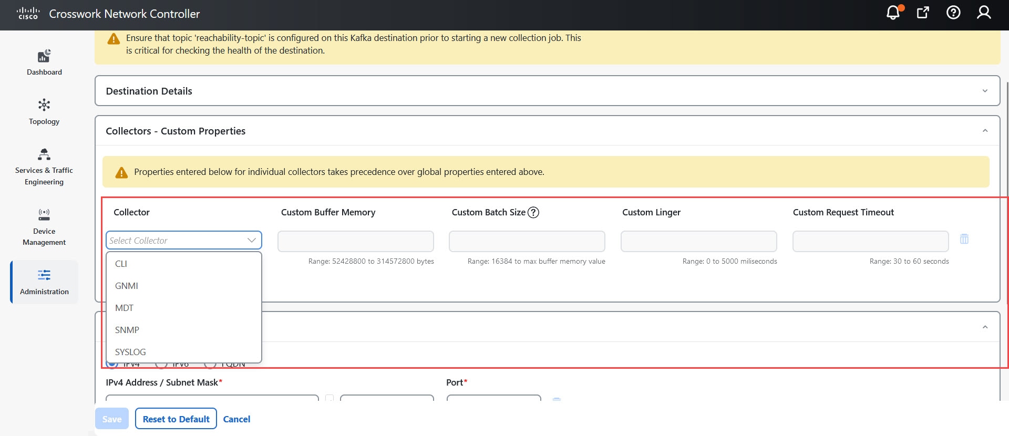Collapse Collectors - Custom Properties section
This screenshot has width=1009, height=436.
click(x=985, y=131)
